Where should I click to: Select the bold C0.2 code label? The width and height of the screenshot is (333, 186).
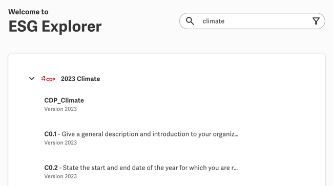[51, 168]
